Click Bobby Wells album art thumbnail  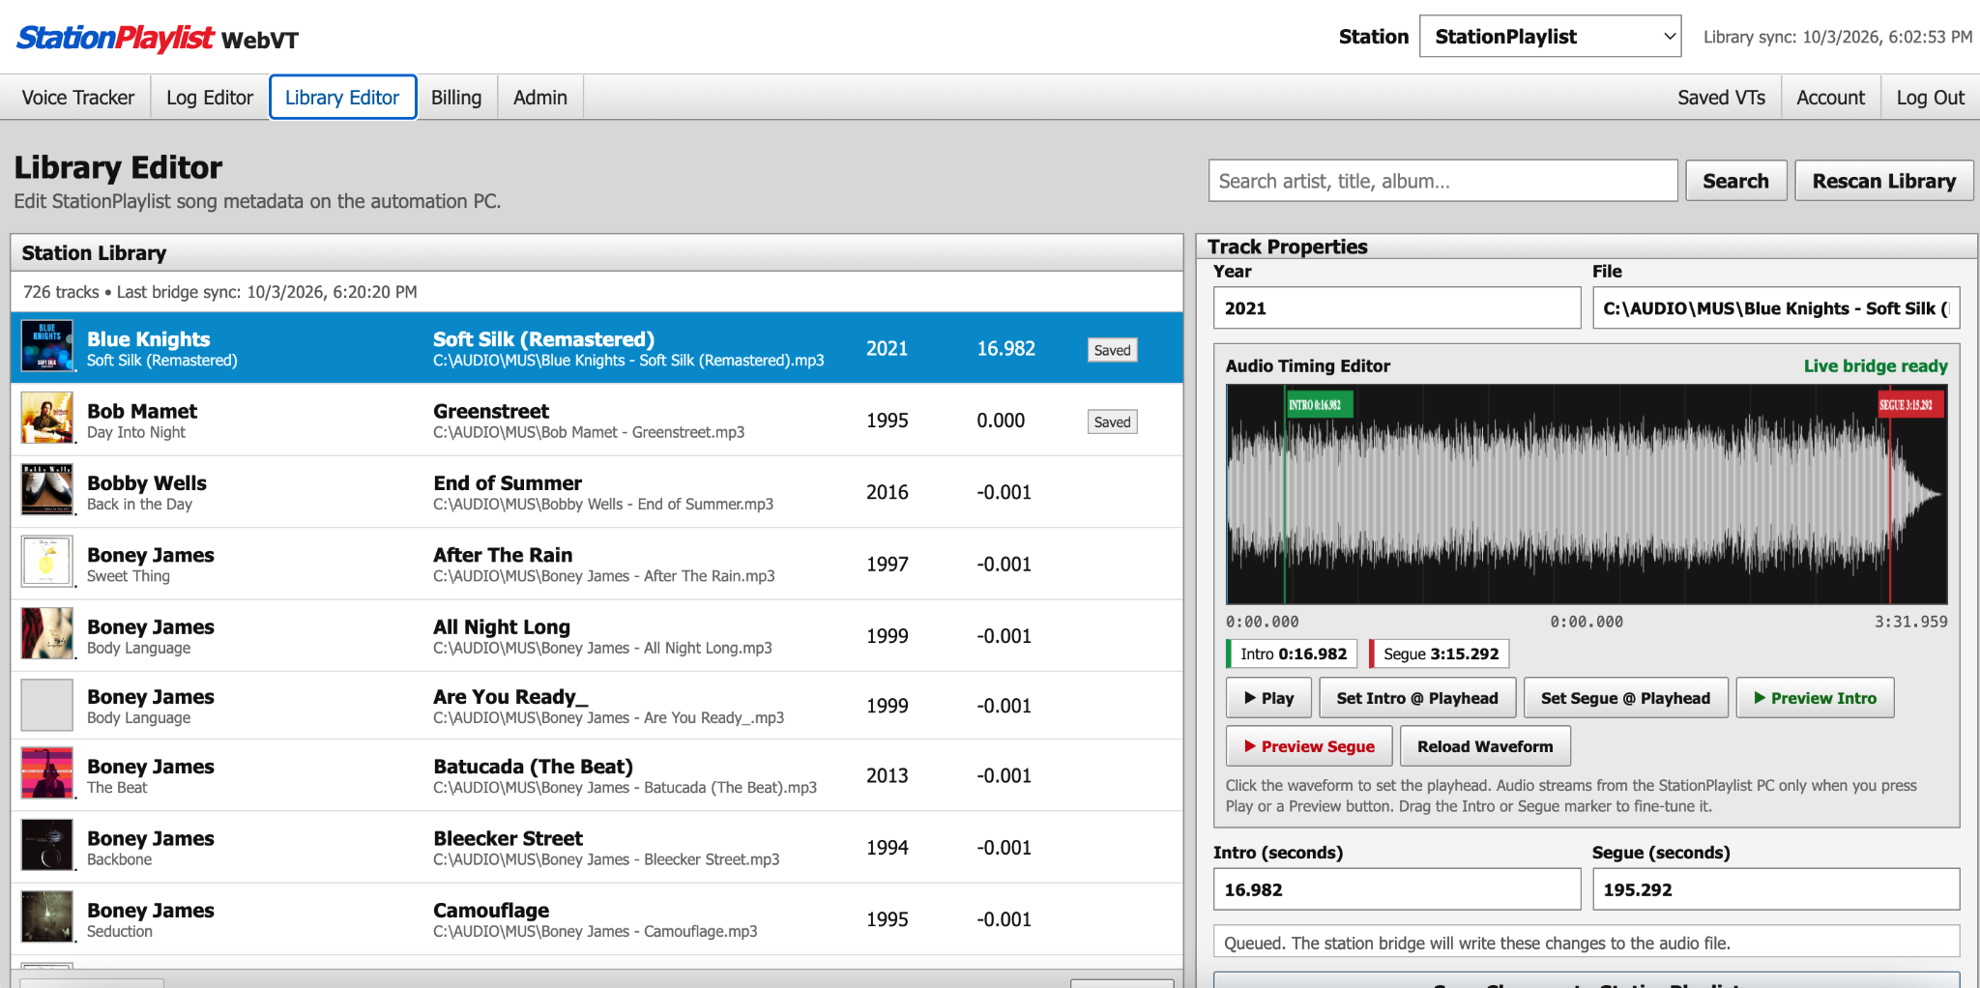pos(47,490)
